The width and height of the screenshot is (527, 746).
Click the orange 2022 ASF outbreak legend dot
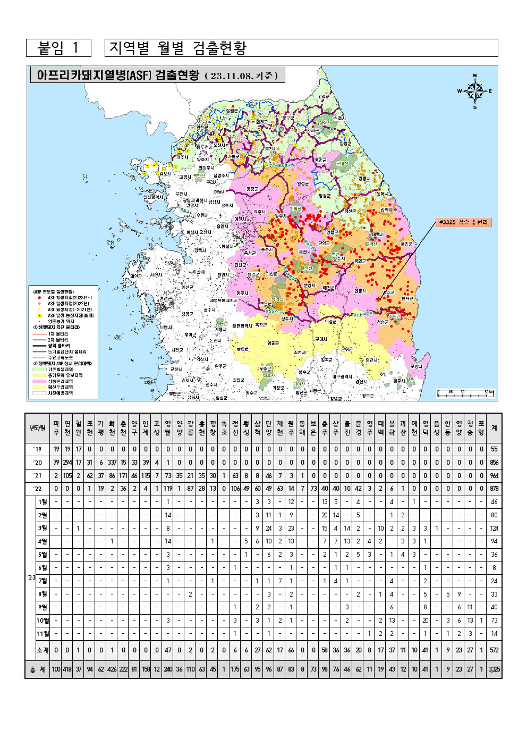[39, 304]
